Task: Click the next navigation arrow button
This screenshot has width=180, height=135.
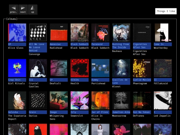Action: (23, 10)
